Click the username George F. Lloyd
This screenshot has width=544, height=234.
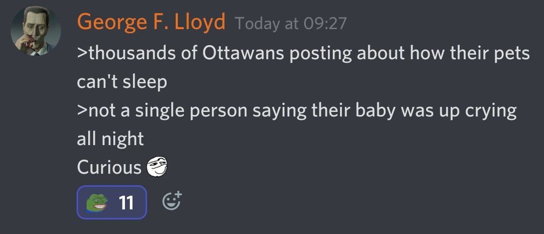151,22
